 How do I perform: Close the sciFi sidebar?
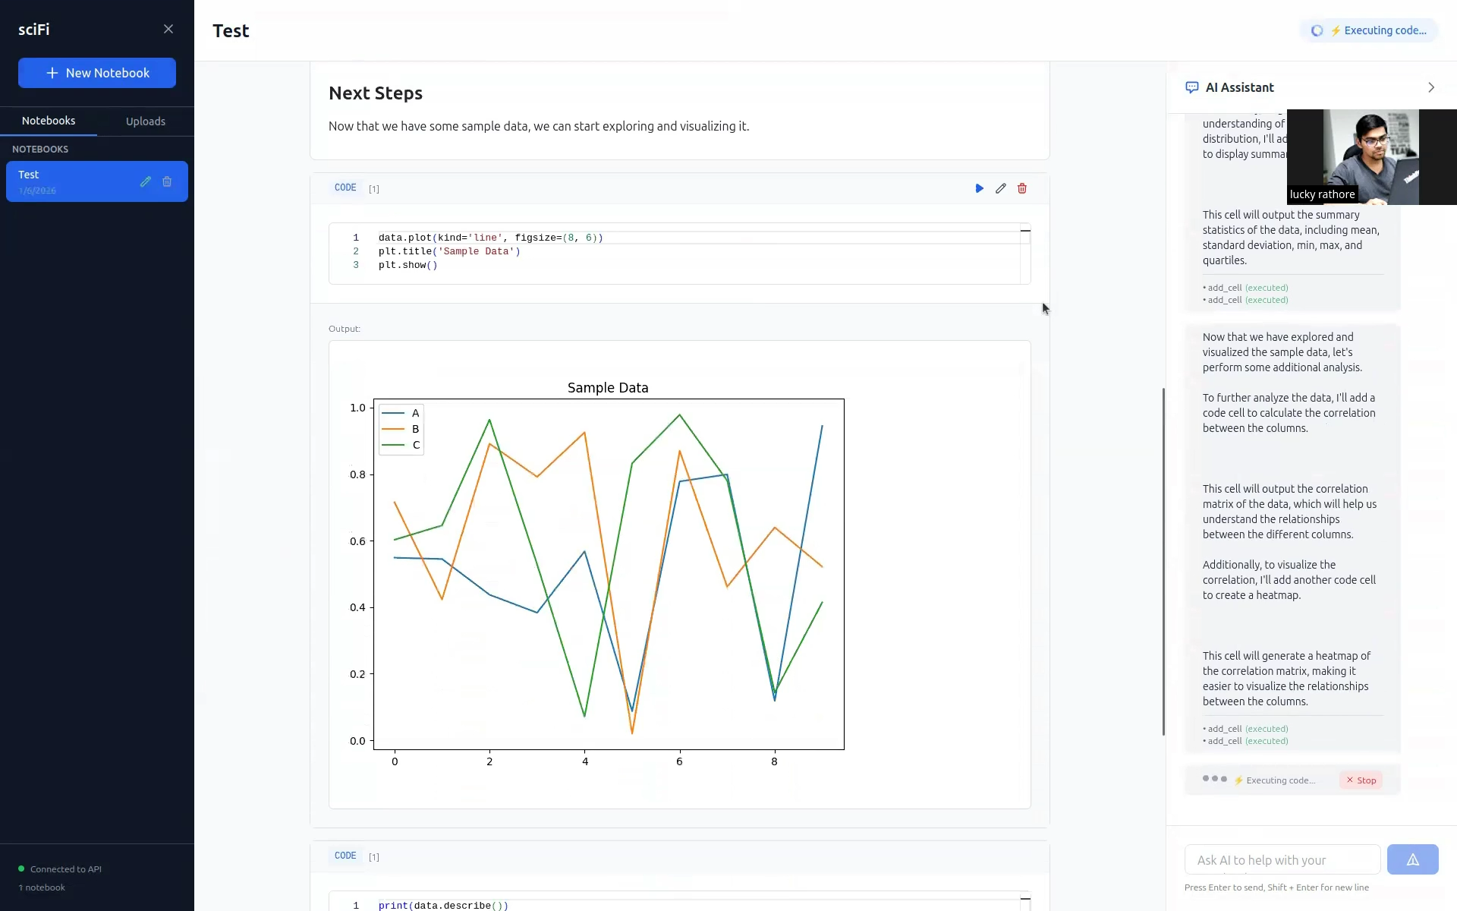click(x=168, y=29)
